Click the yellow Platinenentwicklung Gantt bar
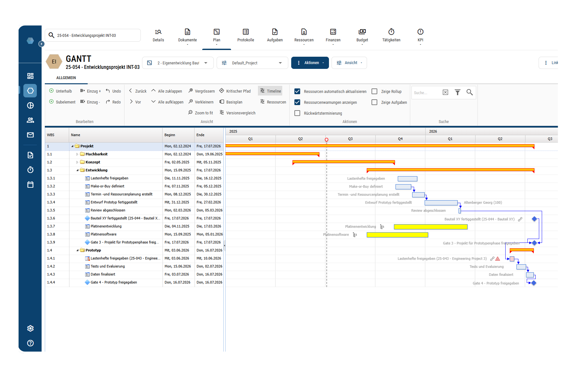Screen dimensions: 576x379 click(430, 227)
